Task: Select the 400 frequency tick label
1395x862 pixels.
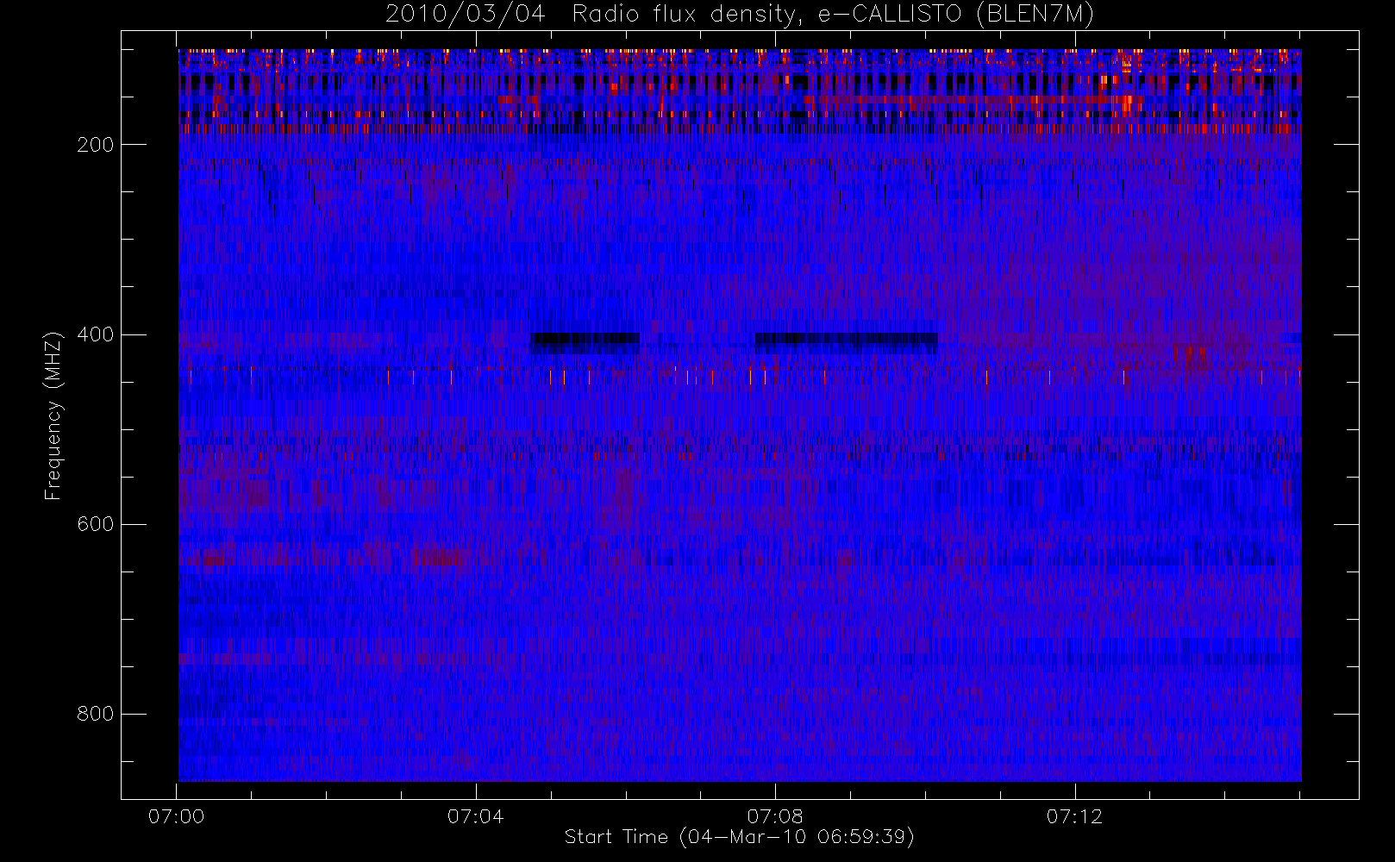Action: [x=96, y=334]
